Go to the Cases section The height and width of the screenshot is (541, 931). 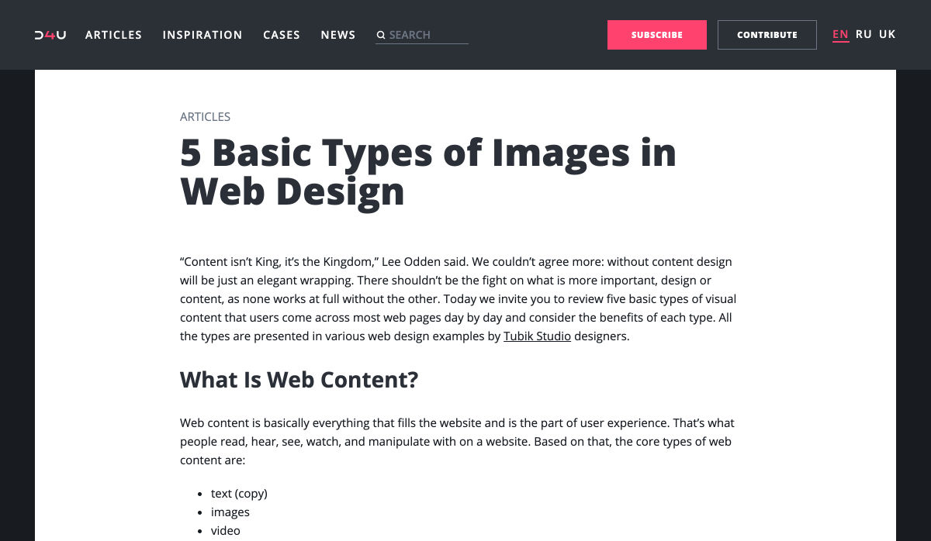(282, 35)
